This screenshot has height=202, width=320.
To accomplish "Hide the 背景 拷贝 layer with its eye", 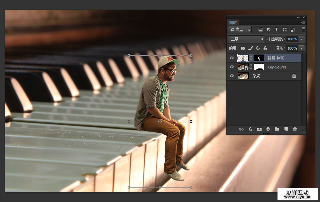I will coord(232,58).
